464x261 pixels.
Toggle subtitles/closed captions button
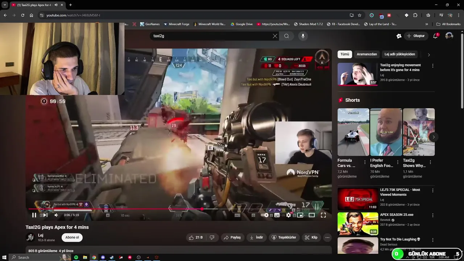pos(277,215)
